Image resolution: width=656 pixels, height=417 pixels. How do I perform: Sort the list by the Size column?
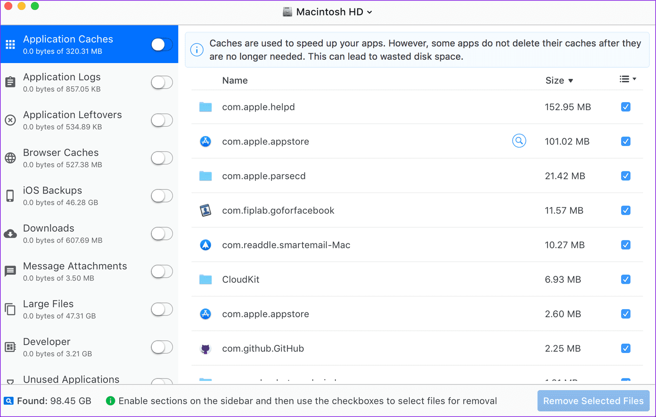(x=559, y=80)
